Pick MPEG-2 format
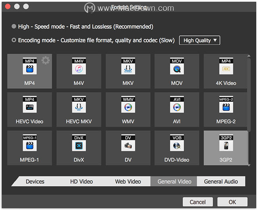The image size is (258, 210). click(225, 109)
